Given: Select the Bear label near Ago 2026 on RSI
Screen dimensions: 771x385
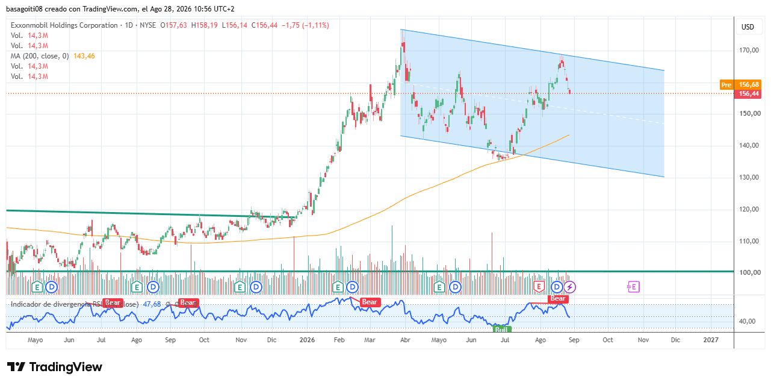Looking at the screenshot, I should click(558, 298).
